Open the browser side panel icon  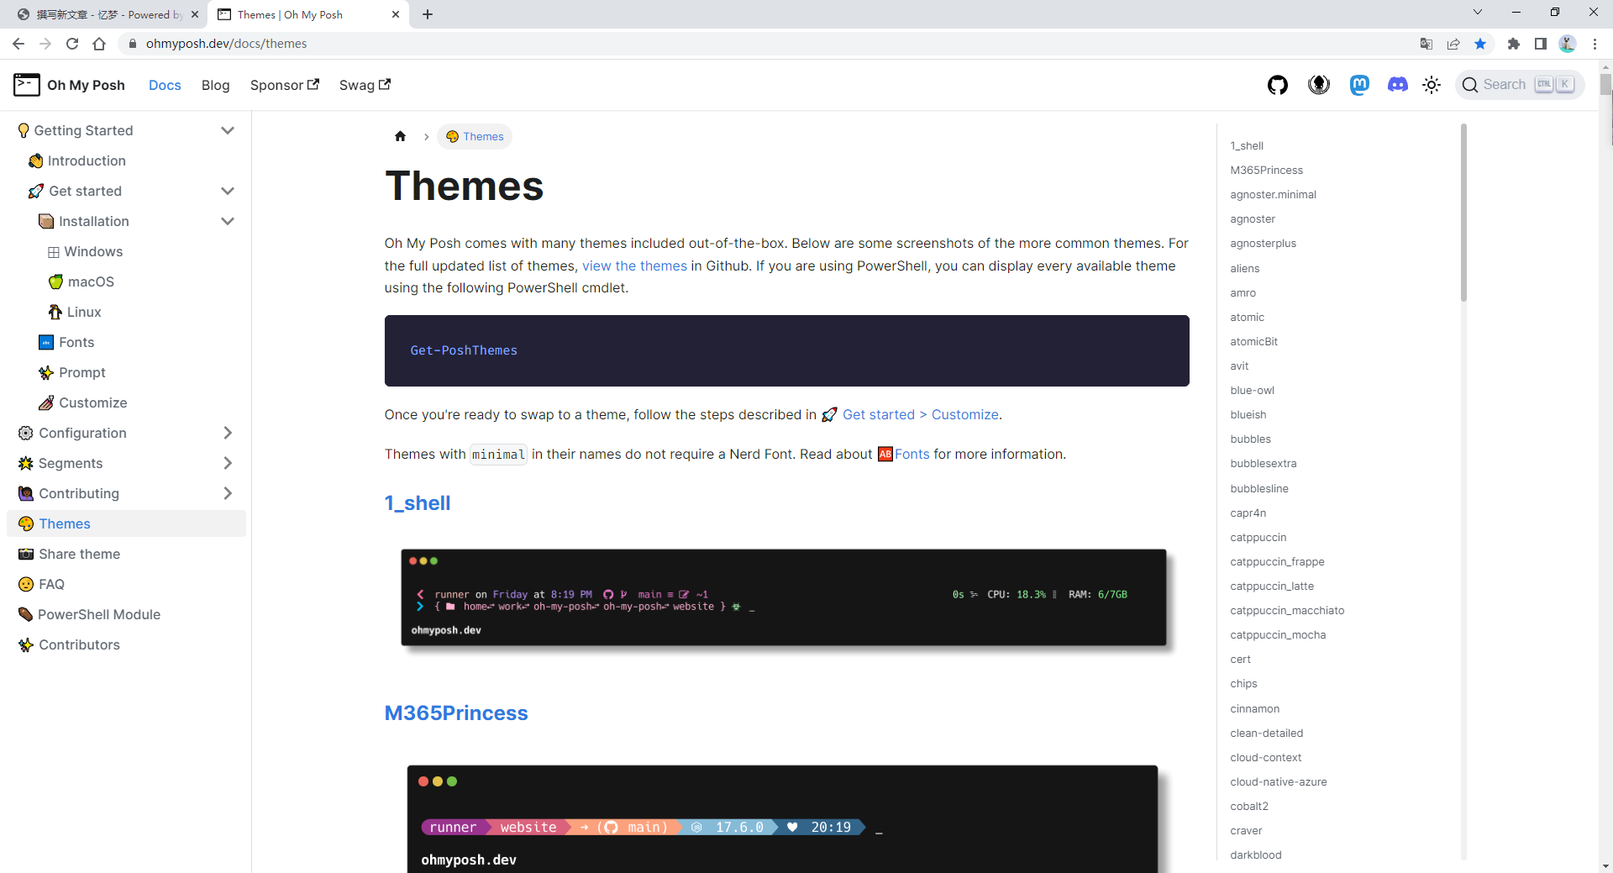pos(1541,44)
